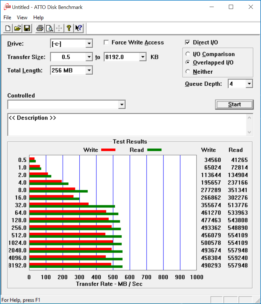The width and height of the screenshot is (261, 304).
Task: Click the Description scrollbar up arrow
Action: [x=250, y=118]
